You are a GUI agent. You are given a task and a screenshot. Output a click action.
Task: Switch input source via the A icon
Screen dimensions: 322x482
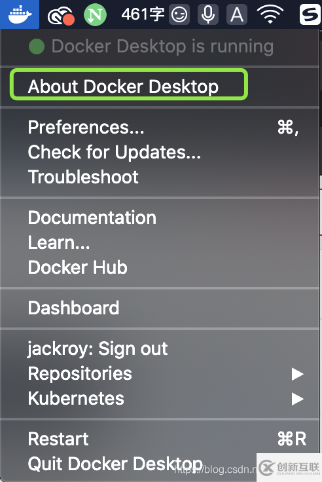click(236, 14)
